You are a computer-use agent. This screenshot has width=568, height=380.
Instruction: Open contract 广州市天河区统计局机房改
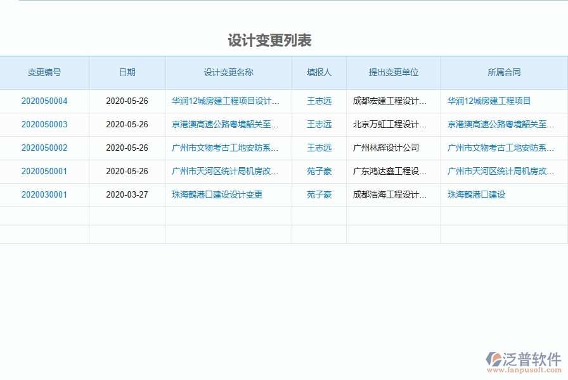[501, 171]
